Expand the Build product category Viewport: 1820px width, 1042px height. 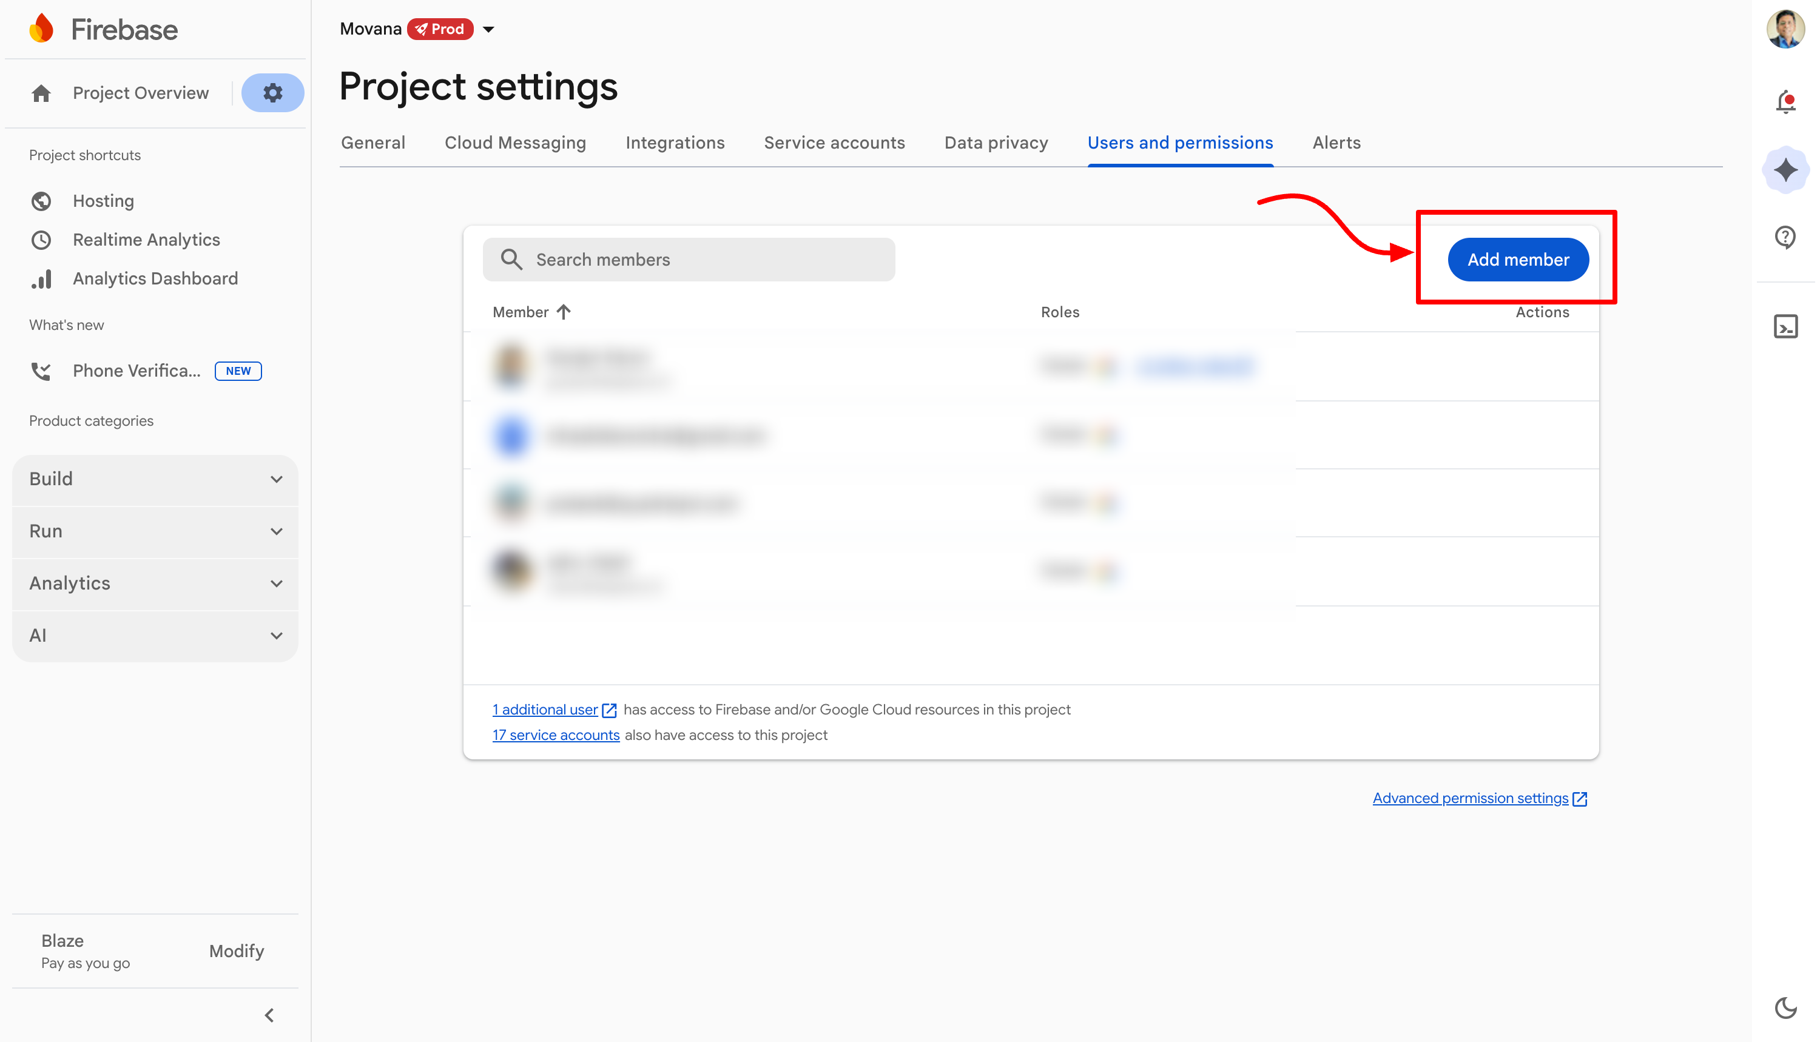(x=155, y=479)
